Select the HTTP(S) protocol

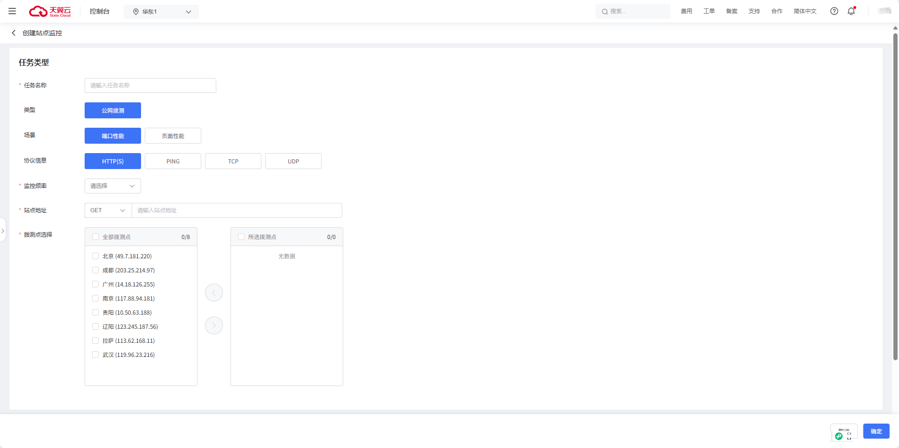(x=113, y=161)
